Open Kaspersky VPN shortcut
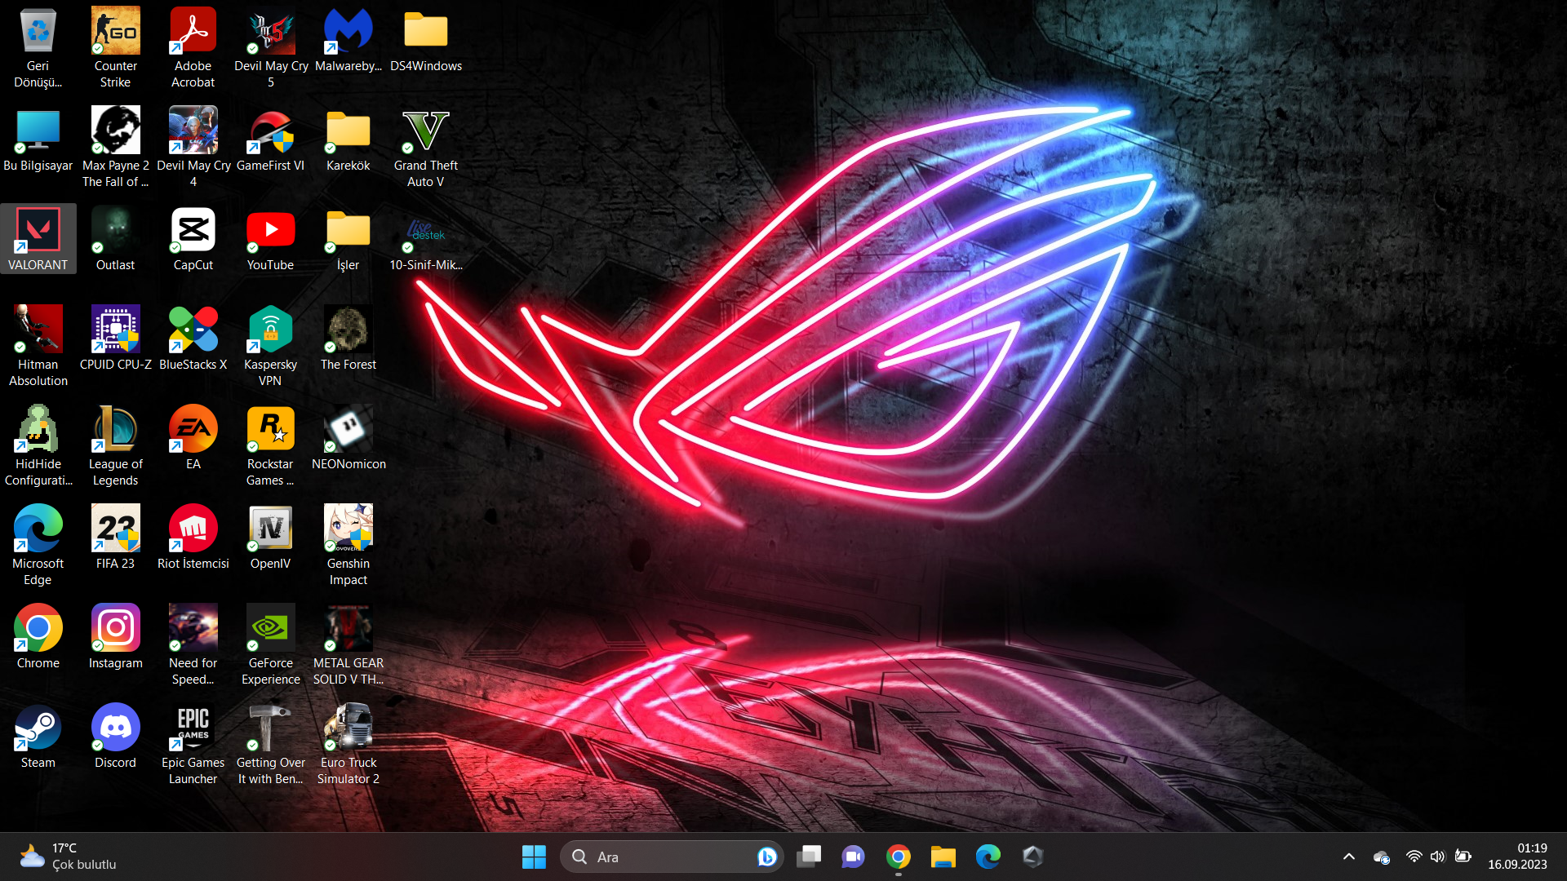1567x881 pixels. pos(270,346)
